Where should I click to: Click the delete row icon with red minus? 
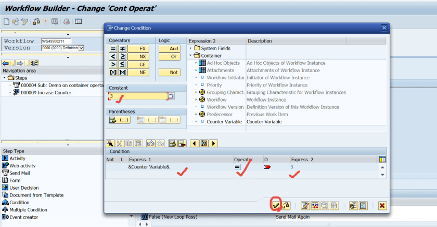[x=182, y=144]
